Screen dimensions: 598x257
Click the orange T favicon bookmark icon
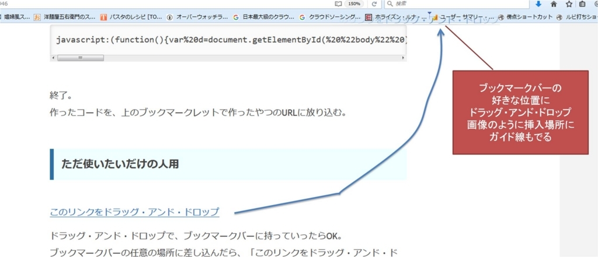tap(104, 17)
